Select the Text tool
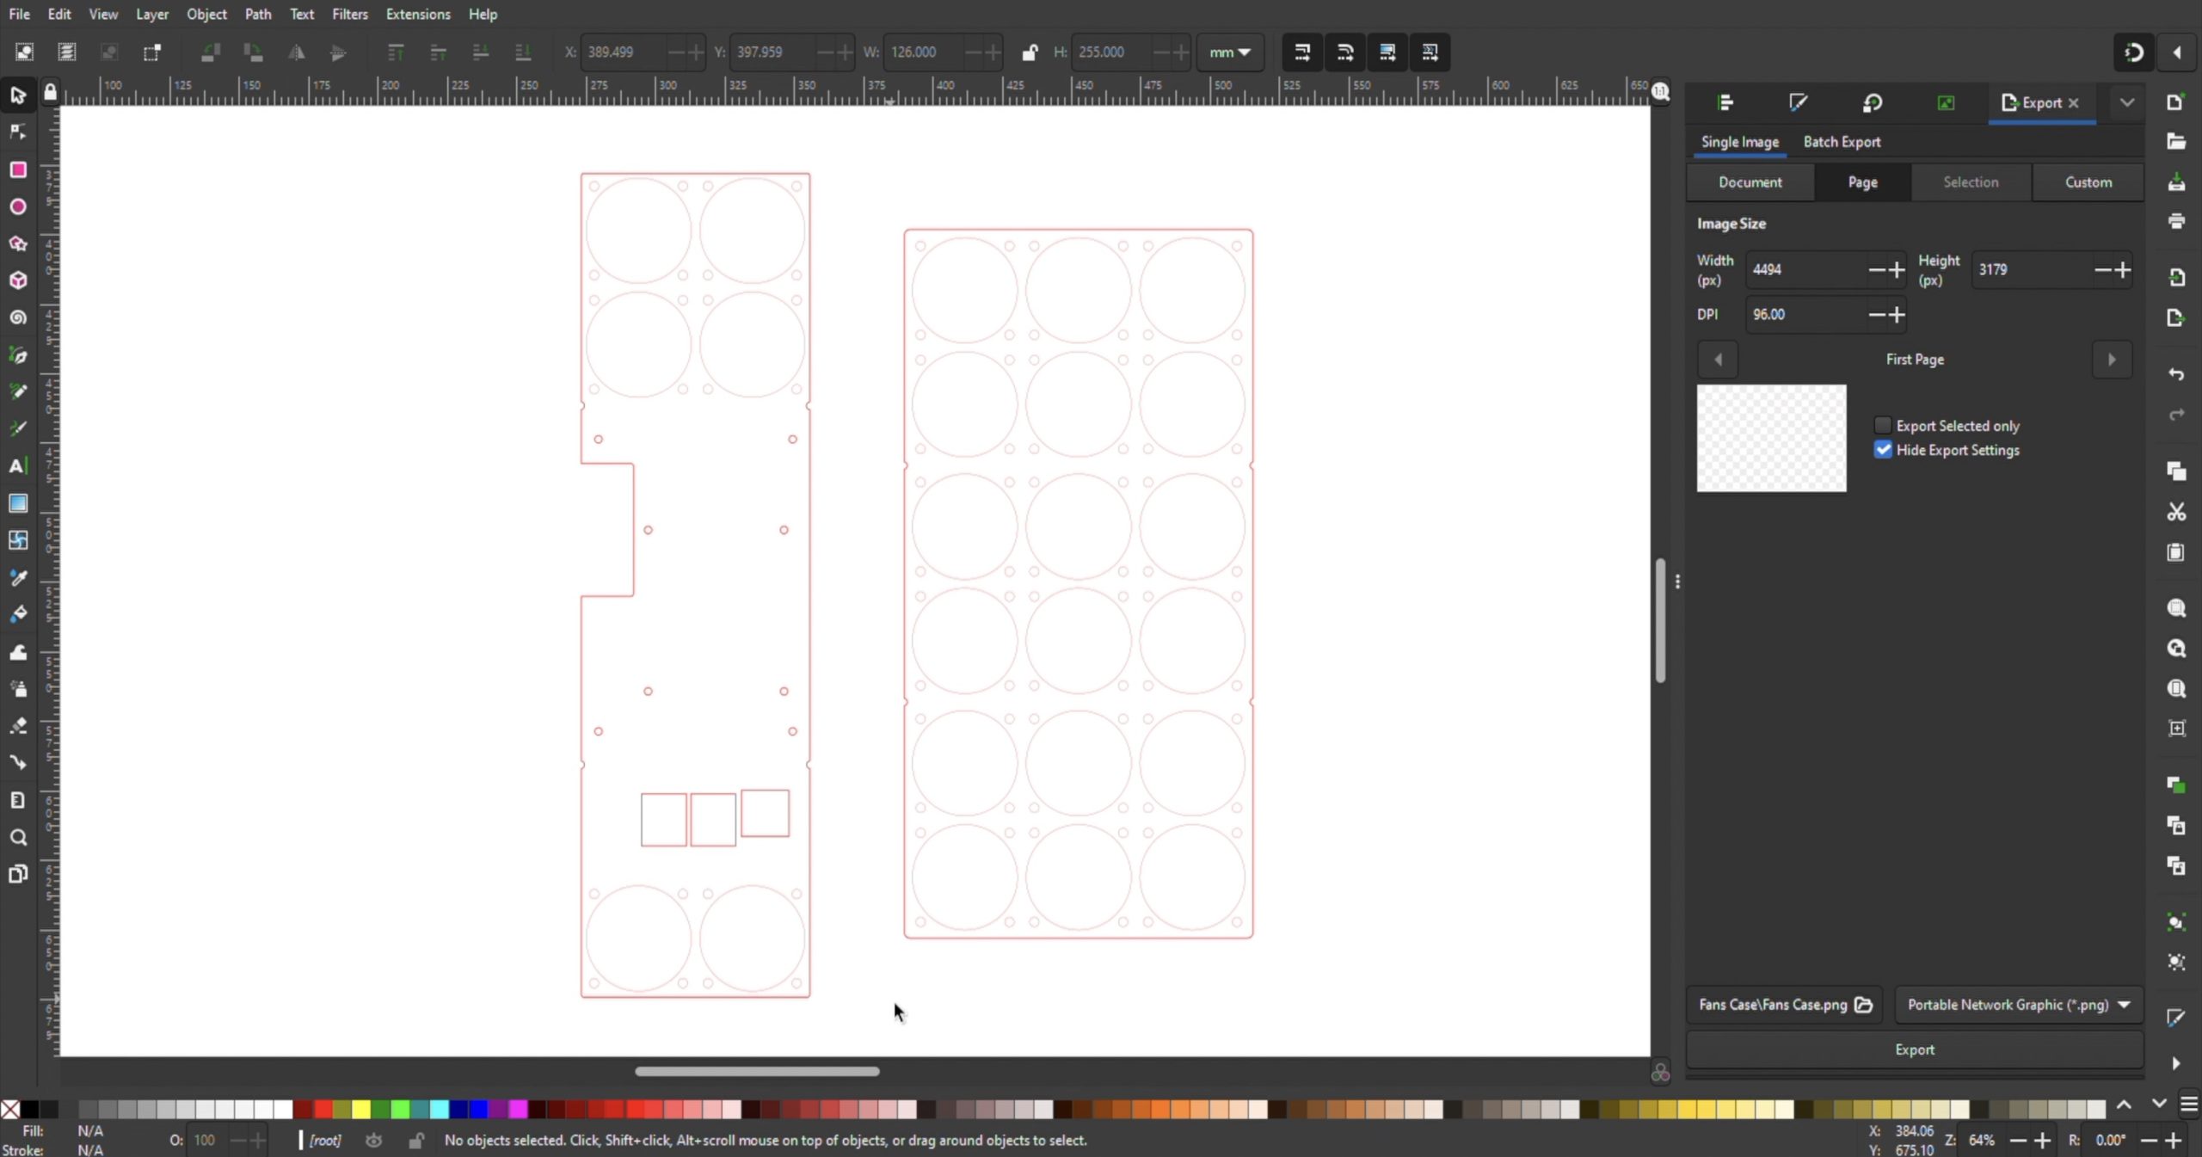 (18, 466)
